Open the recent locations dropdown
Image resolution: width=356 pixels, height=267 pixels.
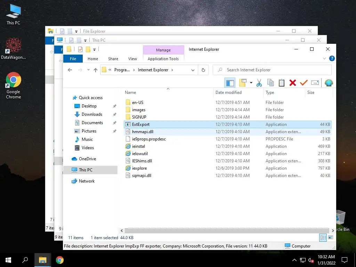pyautogui.click(x=88, y=70)
